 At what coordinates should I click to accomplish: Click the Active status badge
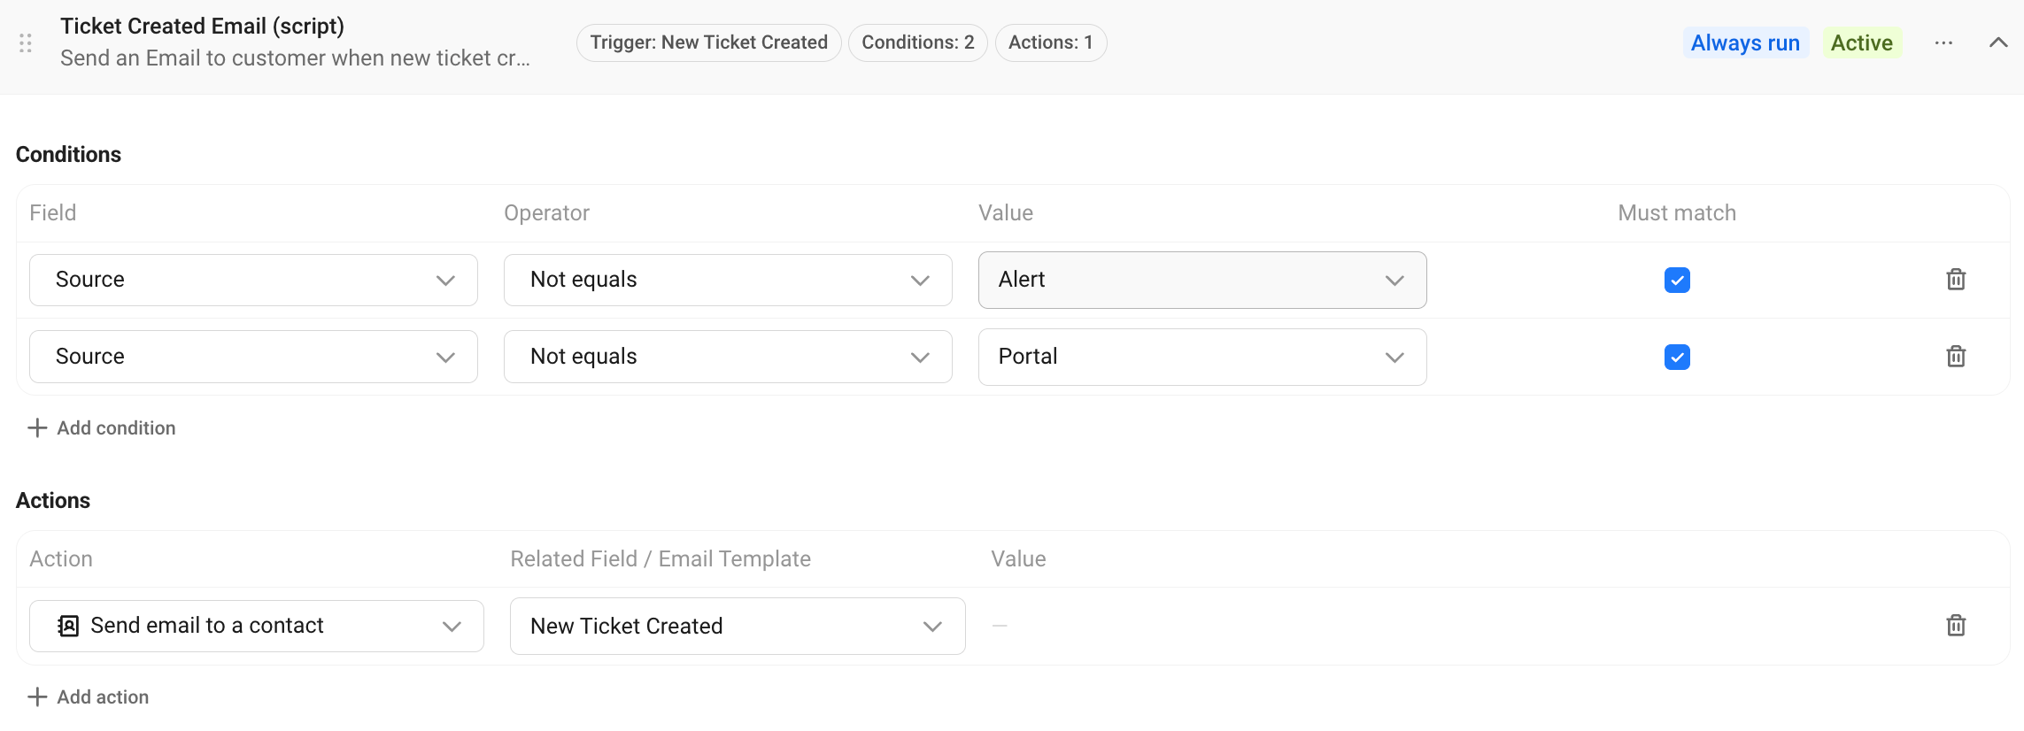click(1862, 42)
